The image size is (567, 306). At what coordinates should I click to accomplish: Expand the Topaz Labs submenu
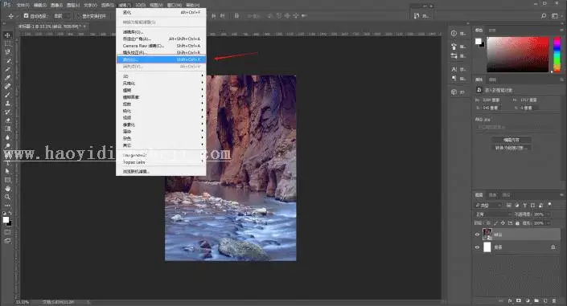click(x=161, y=162)
